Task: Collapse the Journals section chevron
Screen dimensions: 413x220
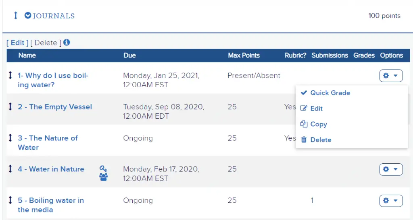Action: (28, 16)
